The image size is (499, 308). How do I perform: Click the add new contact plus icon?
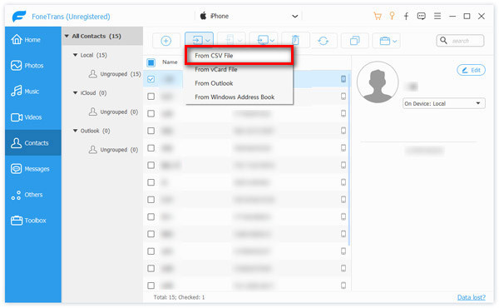pyautogui.click(x=166, y=41)
